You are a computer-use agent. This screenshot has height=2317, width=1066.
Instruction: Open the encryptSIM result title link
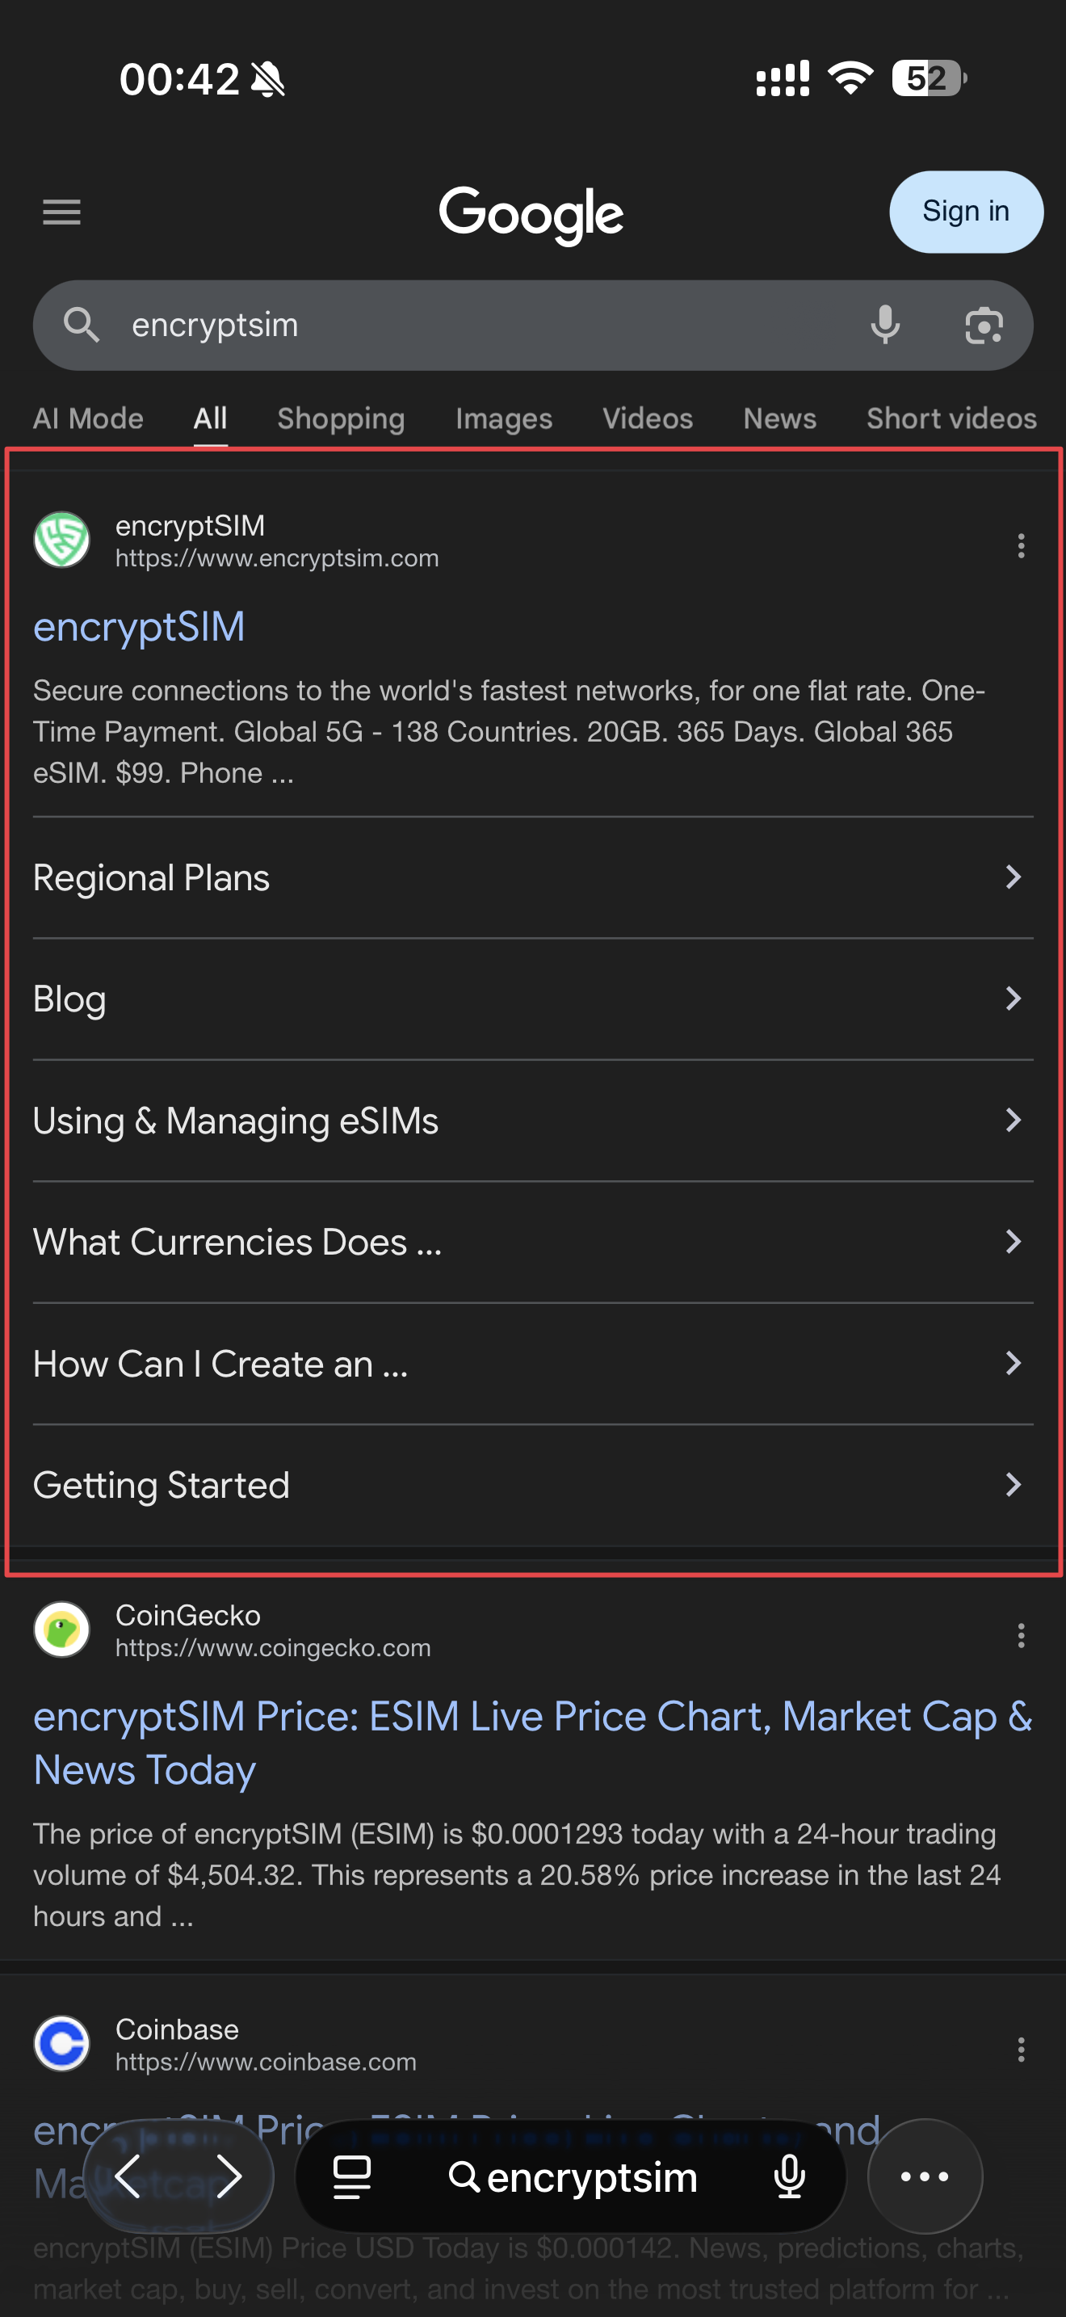pyautogui.click(x=140, y=627)
